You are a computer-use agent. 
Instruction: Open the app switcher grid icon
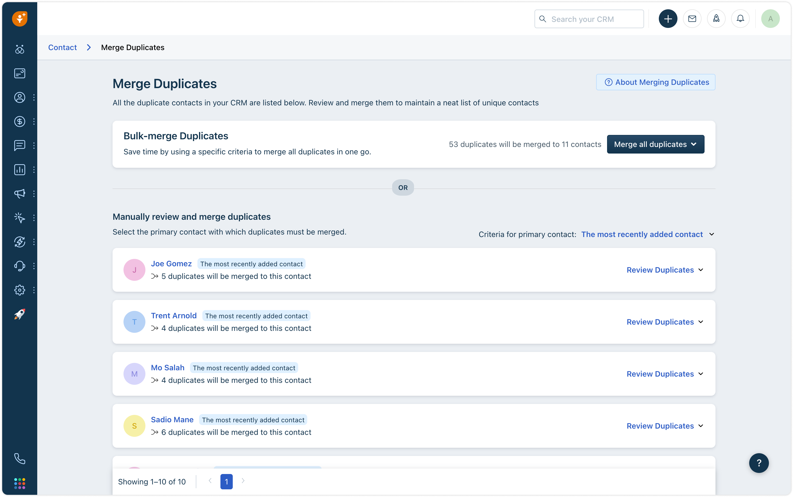click(x=20, y=483)
